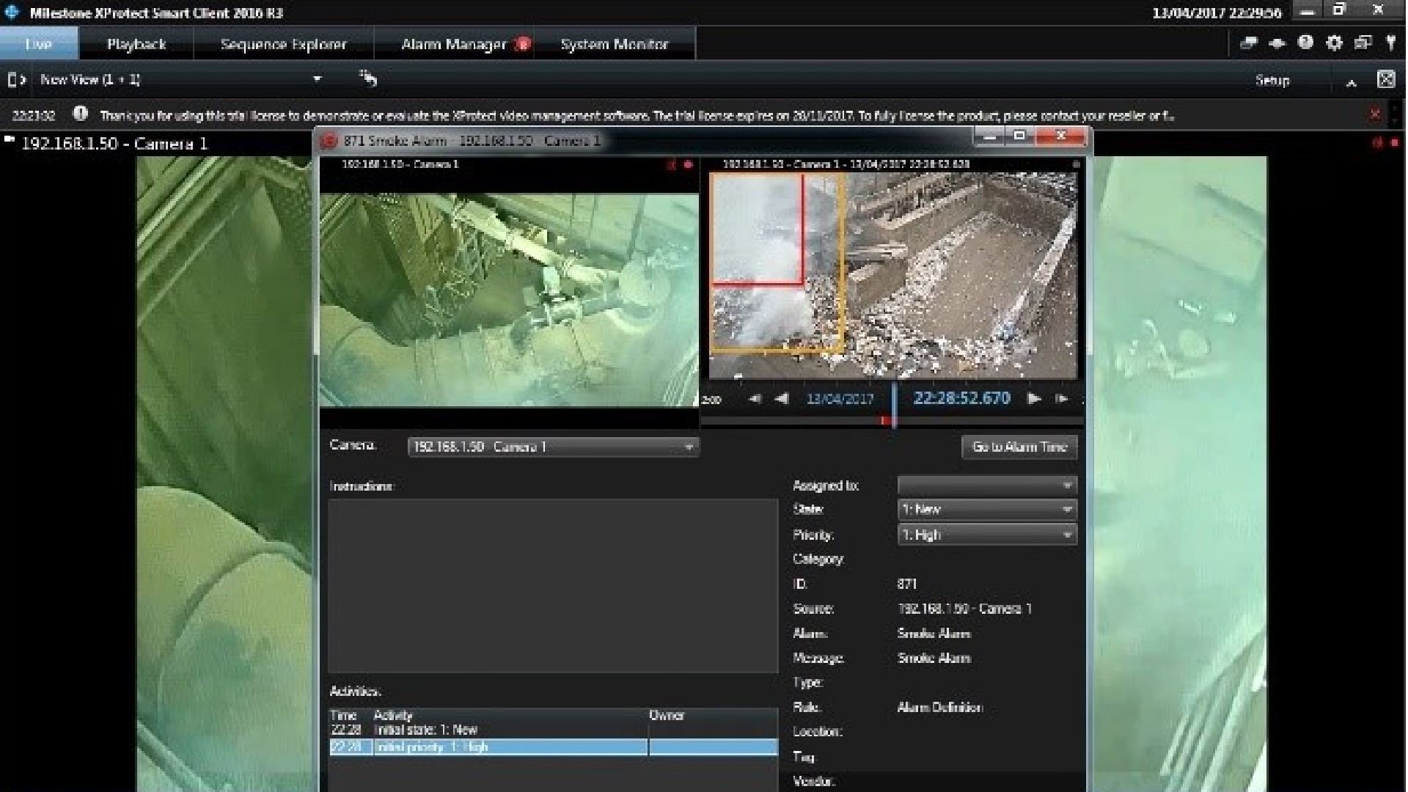1408x792 pixels.
Task: Click the Setup button
Action: point(1272,80)
